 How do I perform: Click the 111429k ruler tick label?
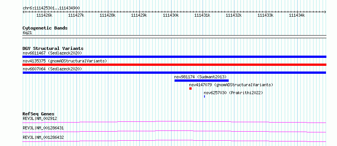point(139,15)
